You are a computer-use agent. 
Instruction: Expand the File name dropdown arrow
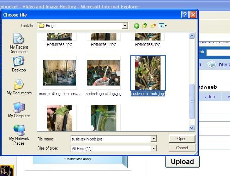[153, 139]
